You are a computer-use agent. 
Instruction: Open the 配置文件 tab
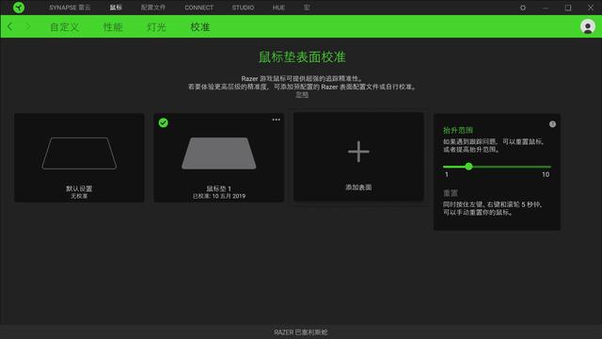(153, 8)
